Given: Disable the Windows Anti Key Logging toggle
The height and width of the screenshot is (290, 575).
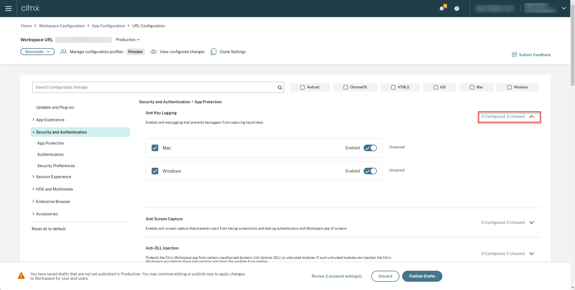Looking at the screenshot, I should [x=370, y=171].
